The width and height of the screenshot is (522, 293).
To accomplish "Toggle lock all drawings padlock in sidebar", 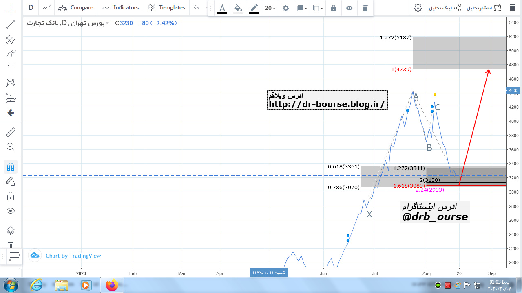I will pyautogui.click(x=11, y=196).
